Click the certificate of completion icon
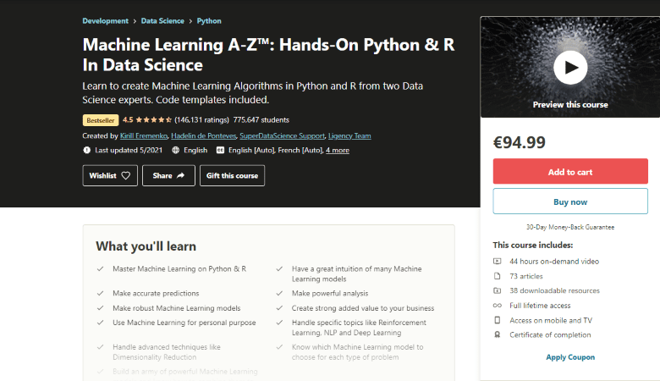The width and height of the screenshot is (660, 381). [498, 335]
